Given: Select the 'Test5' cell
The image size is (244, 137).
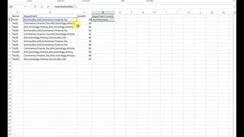Looking at the screenshot, I should click(18, 34).
